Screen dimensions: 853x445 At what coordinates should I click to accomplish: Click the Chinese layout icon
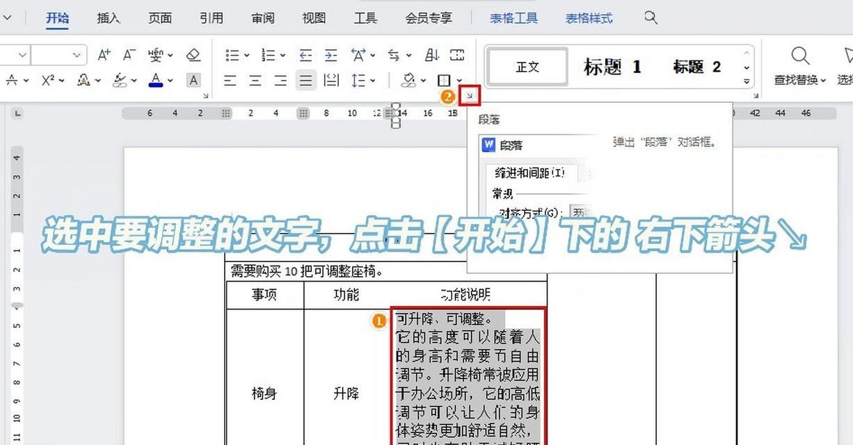[358, 55]
